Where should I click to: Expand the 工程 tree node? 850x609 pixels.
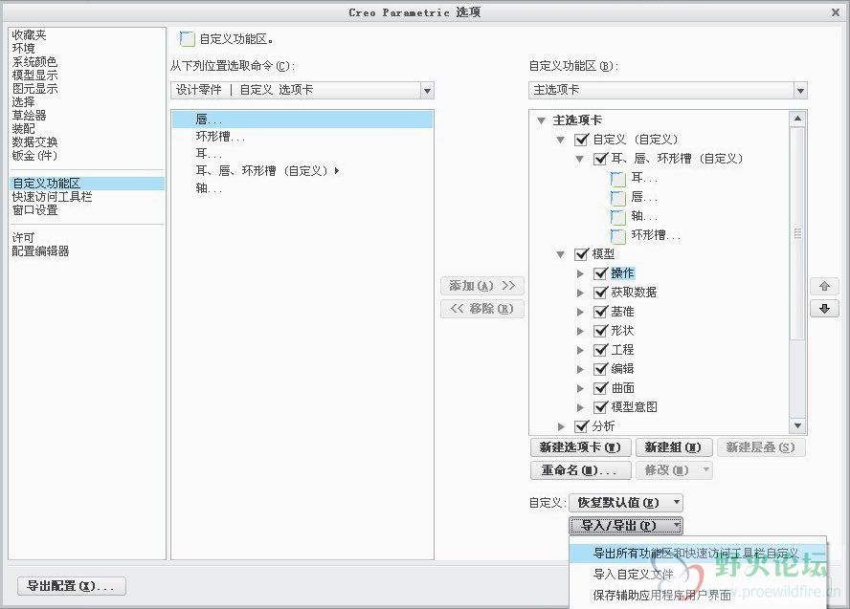pos(580,350)
